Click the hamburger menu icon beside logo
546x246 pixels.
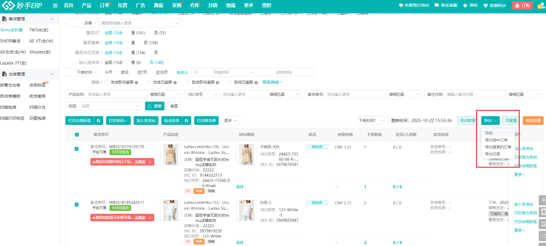point(55,6)
